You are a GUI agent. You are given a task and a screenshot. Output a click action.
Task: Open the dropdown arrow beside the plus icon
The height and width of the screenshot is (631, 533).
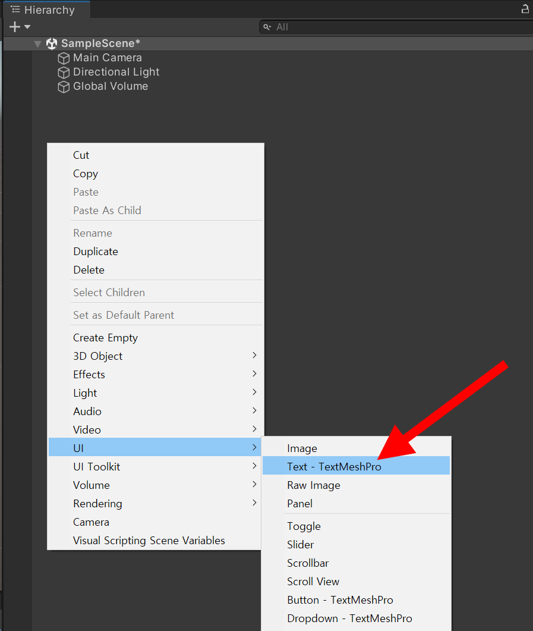[x=27, y=27]
